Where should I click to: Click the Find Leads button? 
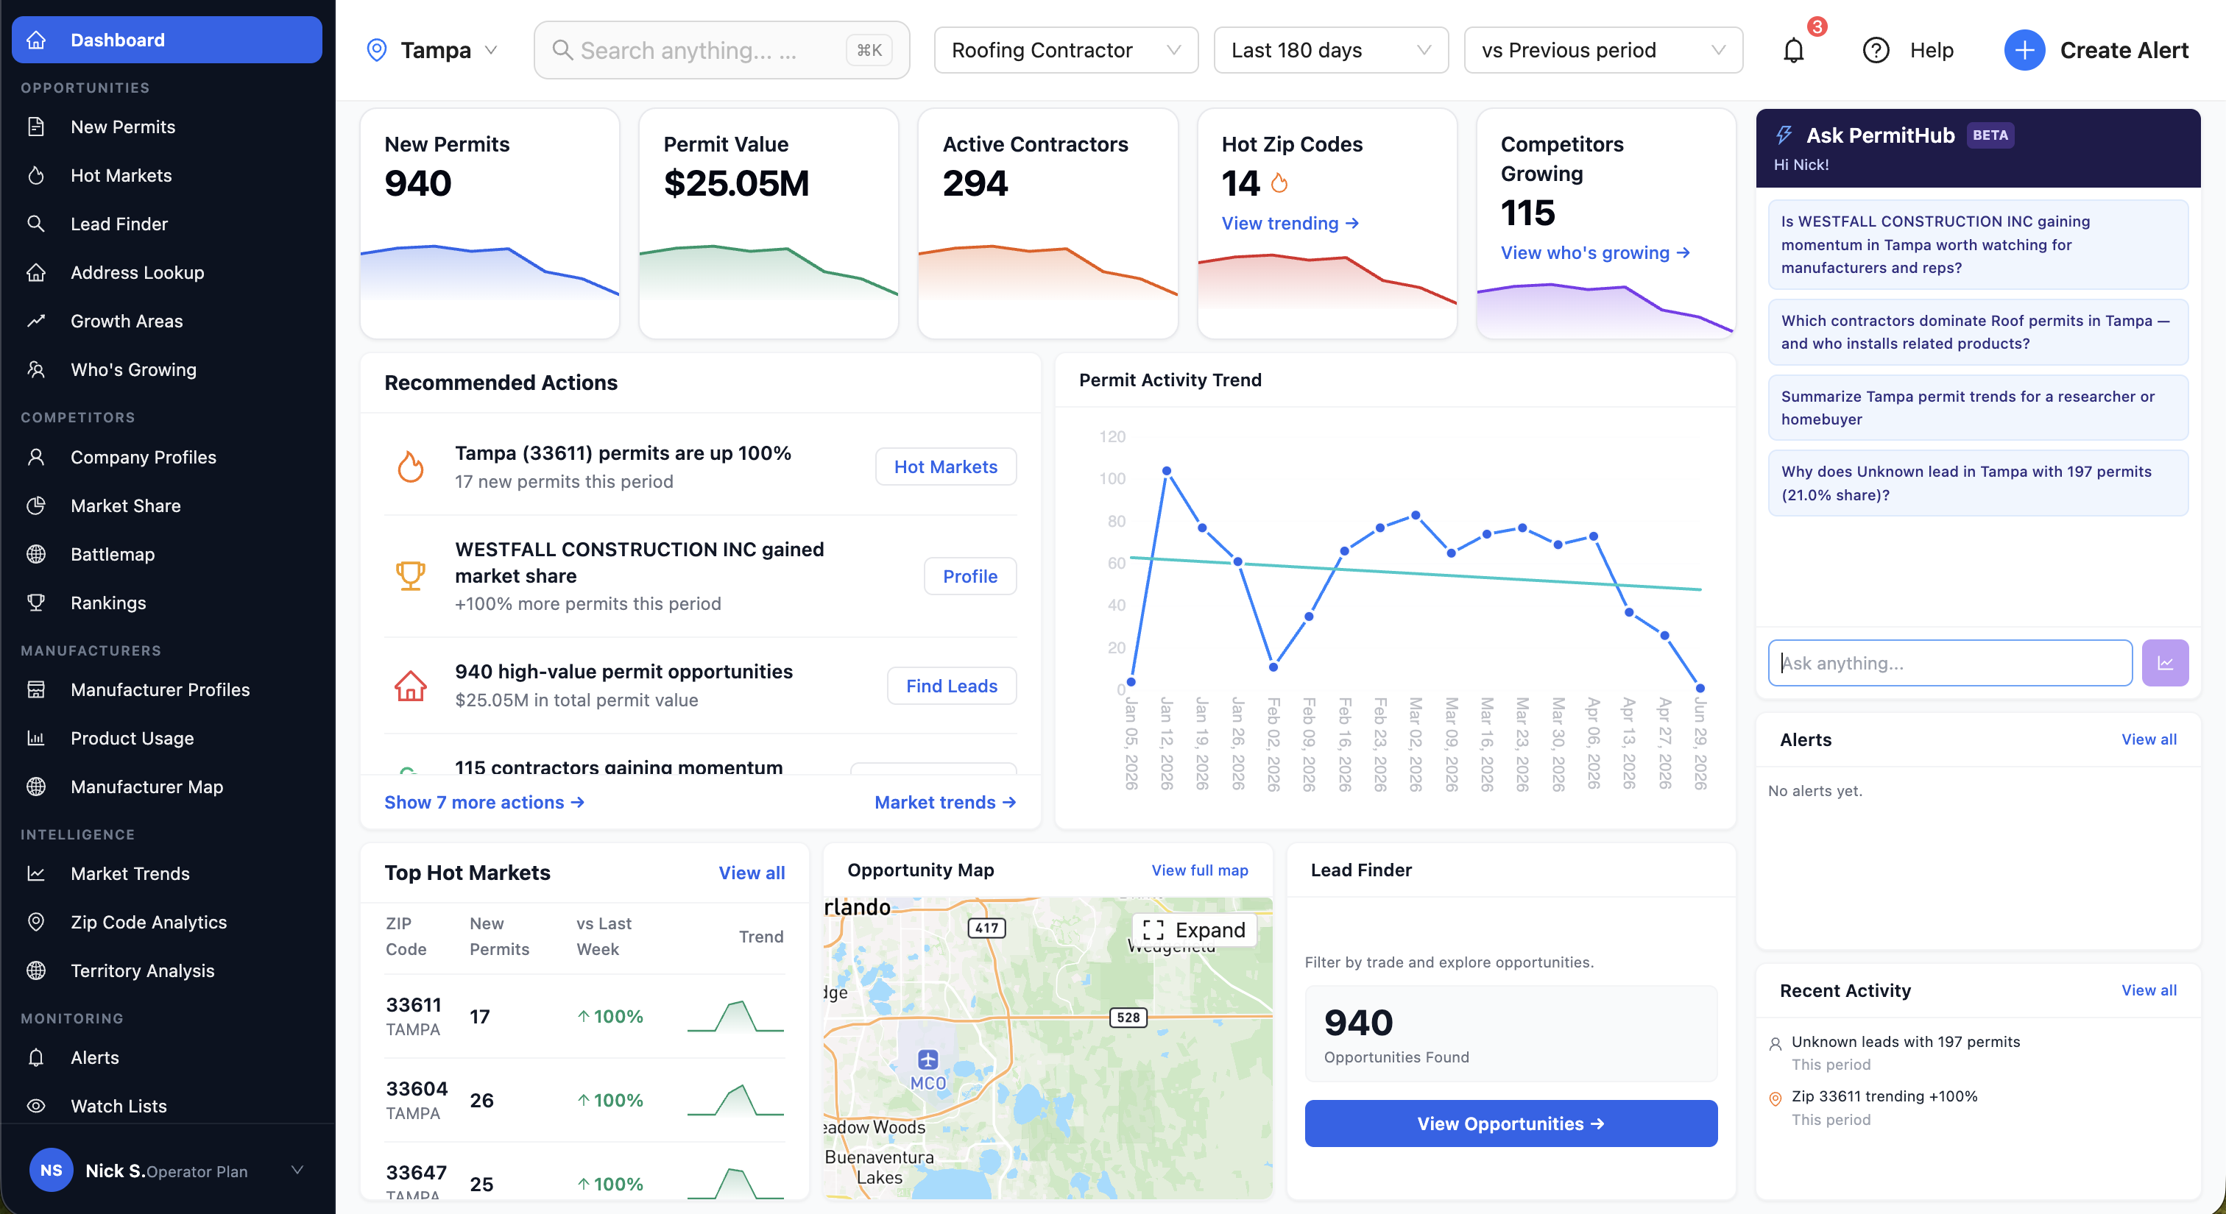951,686
